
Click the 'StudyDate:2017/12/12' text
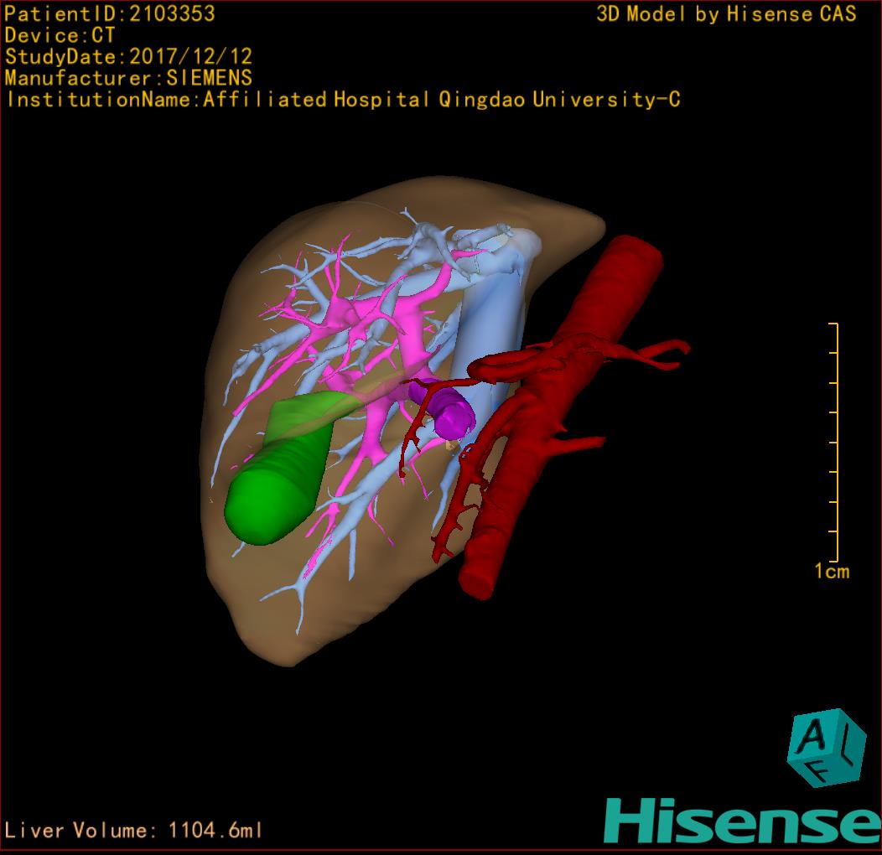[128, 57]
